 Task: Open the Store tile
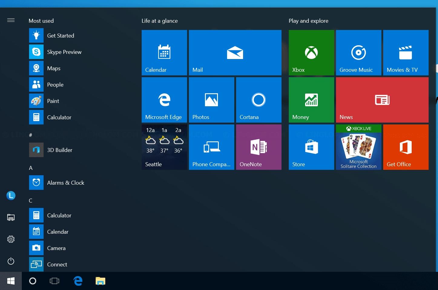tap(311, 147)
